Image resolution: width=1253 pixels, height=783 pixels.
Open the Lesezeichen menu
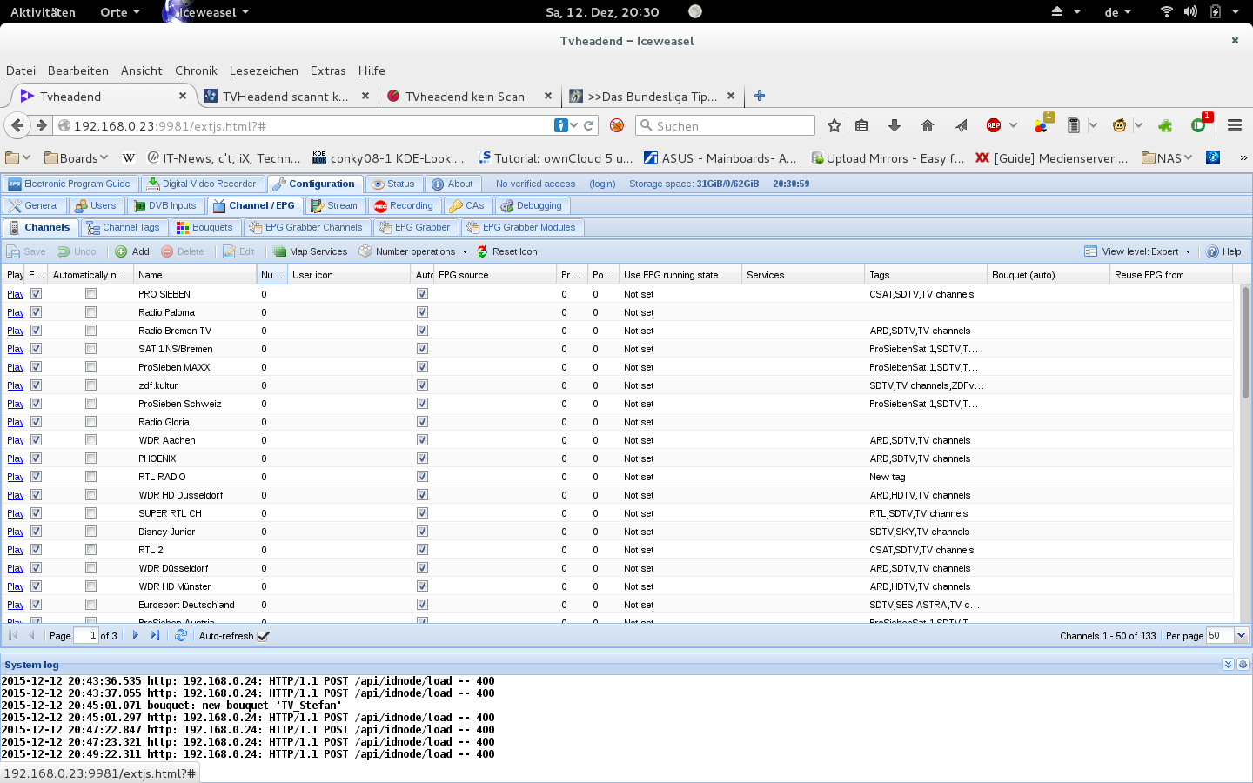[264, 70]
